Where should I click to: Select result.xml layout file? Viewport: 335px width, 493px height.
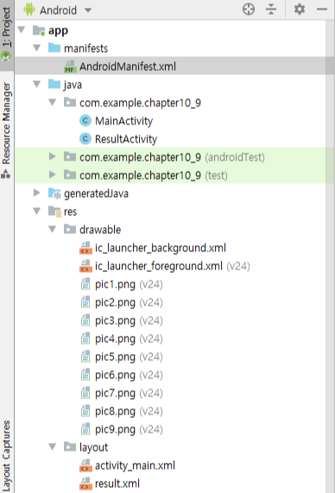[117, 484]
